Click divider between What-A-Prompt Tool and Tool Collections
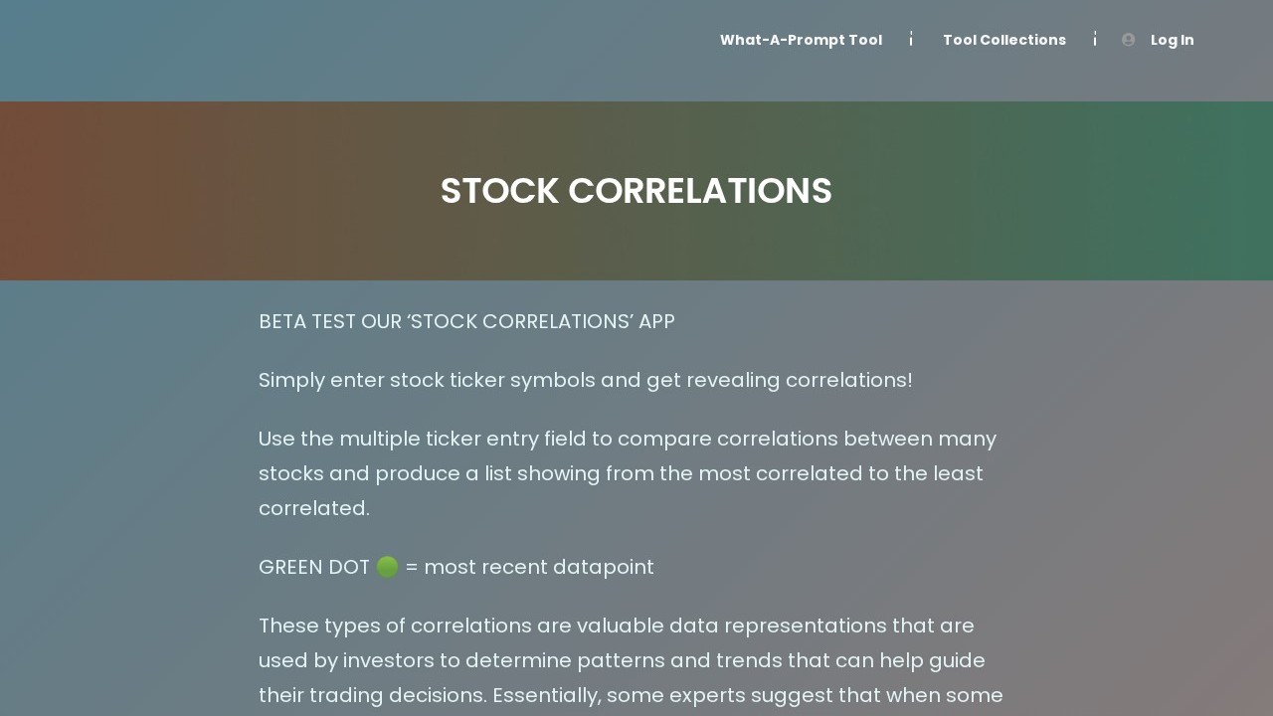The image size is (1273, 716). tap(911, 40)
